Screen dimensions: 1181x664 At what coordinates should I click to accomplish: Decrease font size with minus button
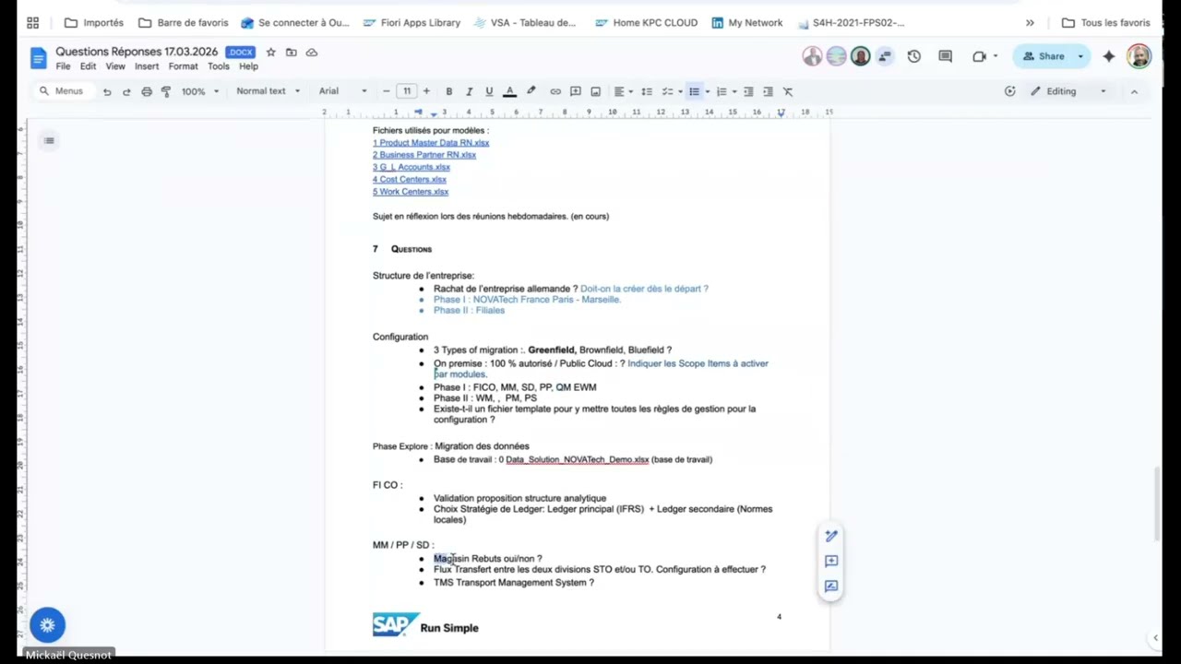[x=386, y=91]
